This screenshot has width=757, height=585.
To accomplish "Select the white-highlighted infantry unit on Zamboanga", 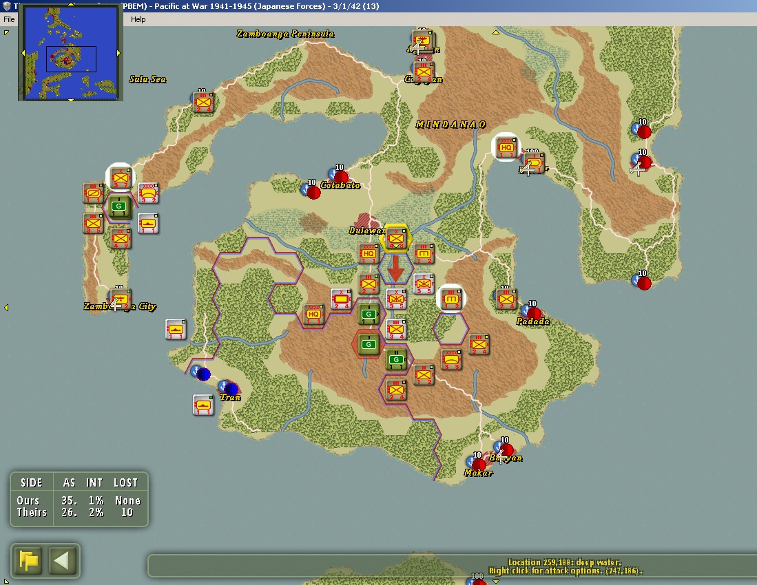I will [x=121, y=178].
